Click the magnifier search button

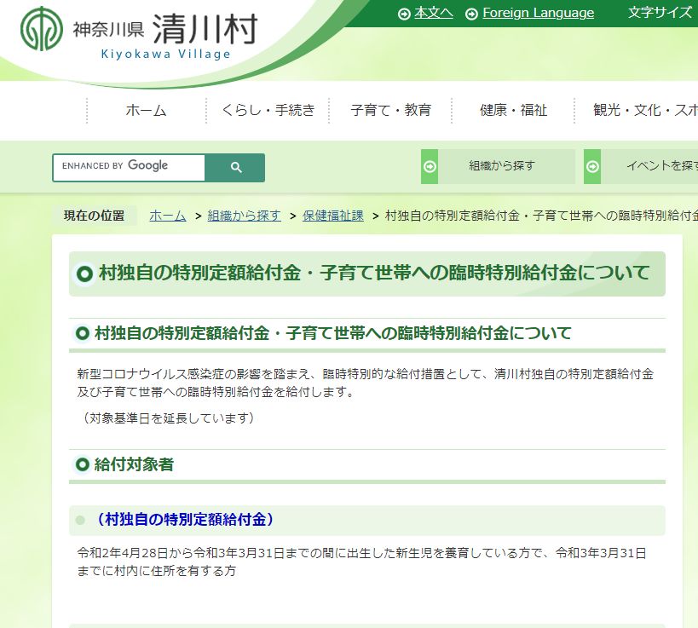coord(235,167)
